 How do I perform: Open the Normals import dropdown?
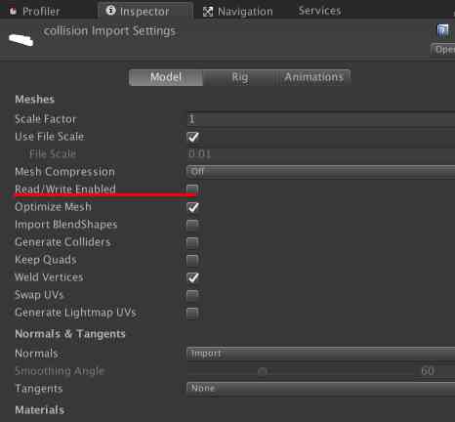321,354
